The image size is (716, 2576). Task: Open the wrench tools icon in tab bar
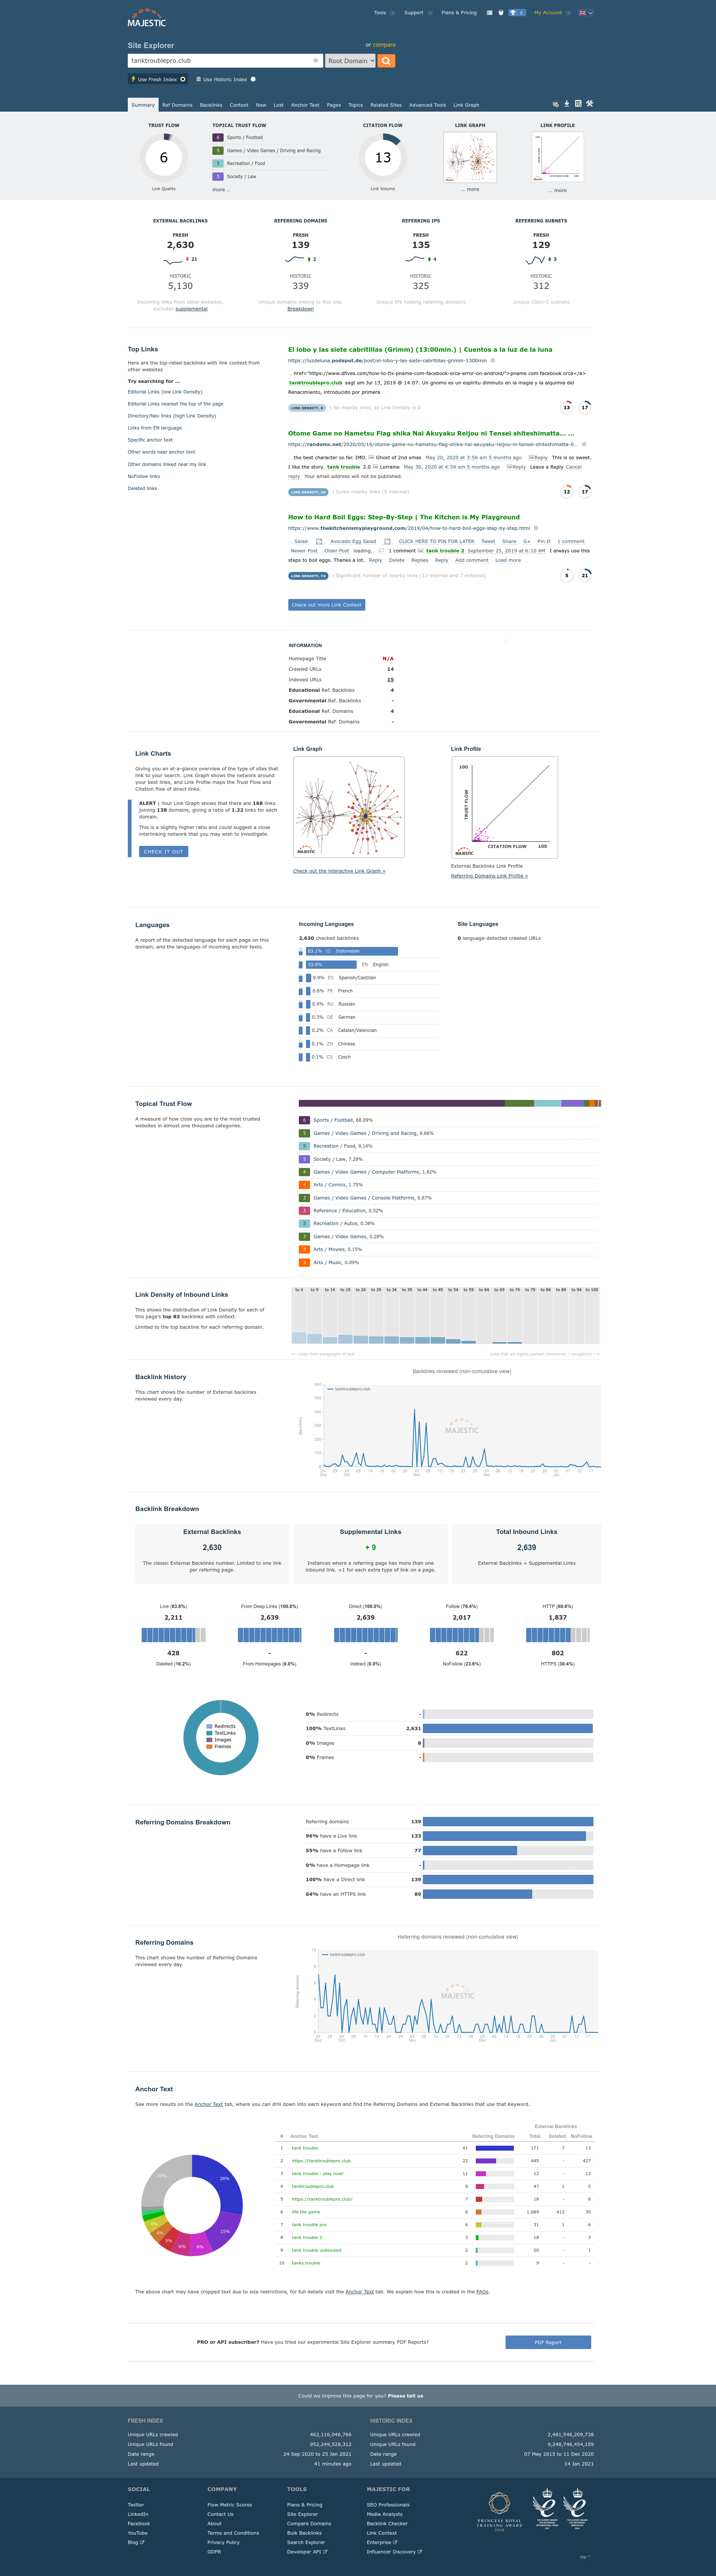[590, 104]
